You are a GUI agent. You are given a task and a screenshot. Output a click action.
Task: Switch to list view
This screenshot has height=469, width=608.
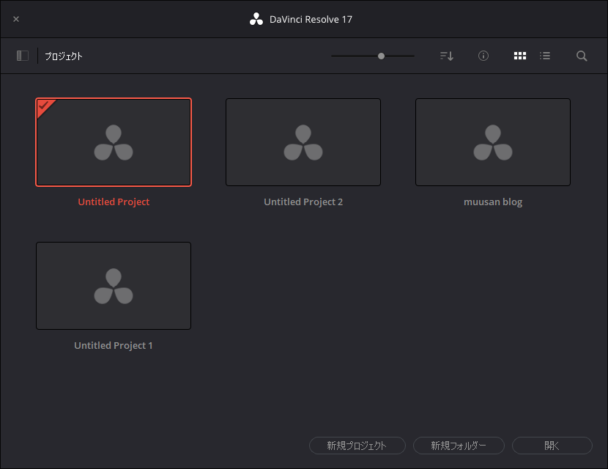tap(545, 56)
